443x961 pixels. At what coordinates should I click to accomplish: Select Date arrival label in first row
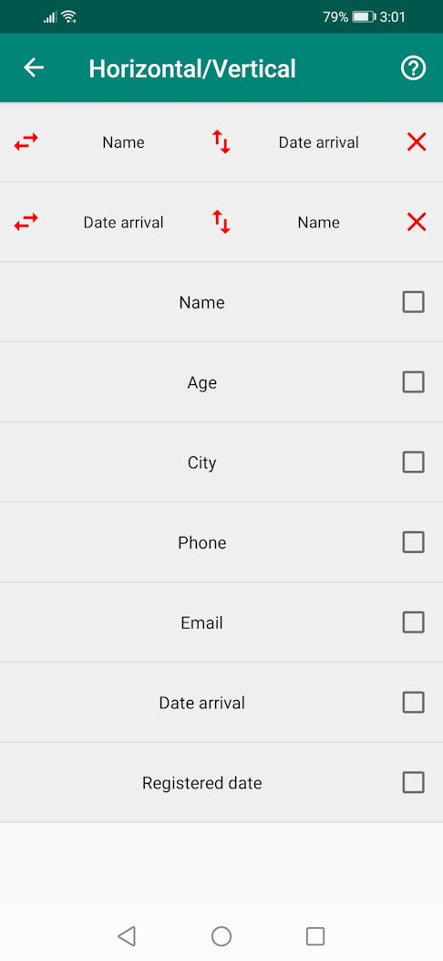click(x=319, y=142)
